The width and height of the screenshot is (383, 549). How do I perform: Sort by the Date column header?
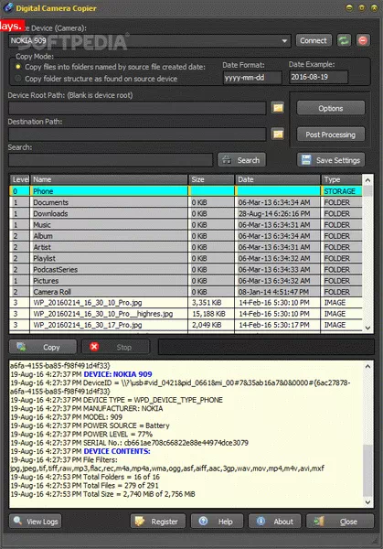278,179
